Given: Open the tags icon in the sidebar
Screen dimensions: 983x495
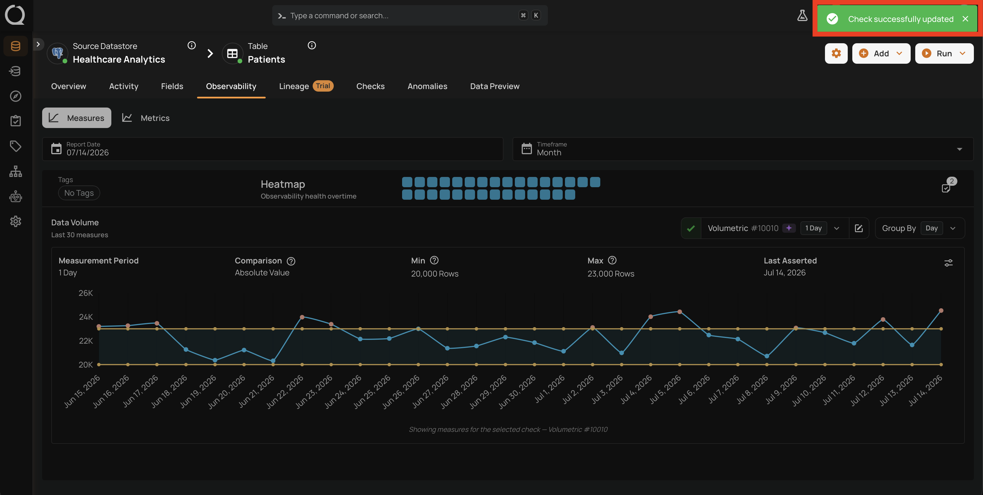Looking at the screenshot, I should (16, 146).
